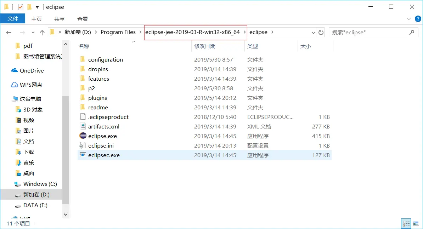Sort files by 修改日期 column

(x=205, y=46)
